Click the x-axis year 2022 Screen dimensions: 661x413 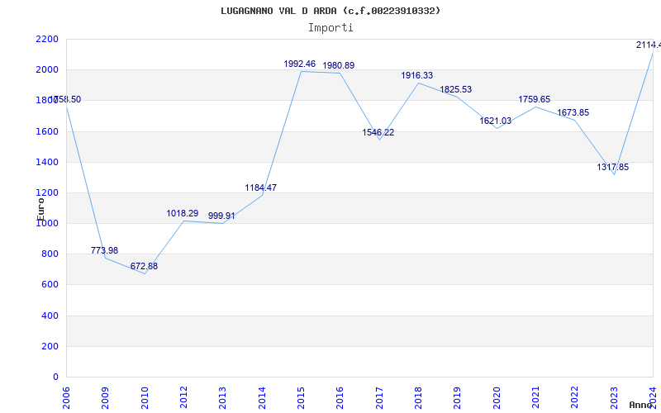tap(575, 398)
